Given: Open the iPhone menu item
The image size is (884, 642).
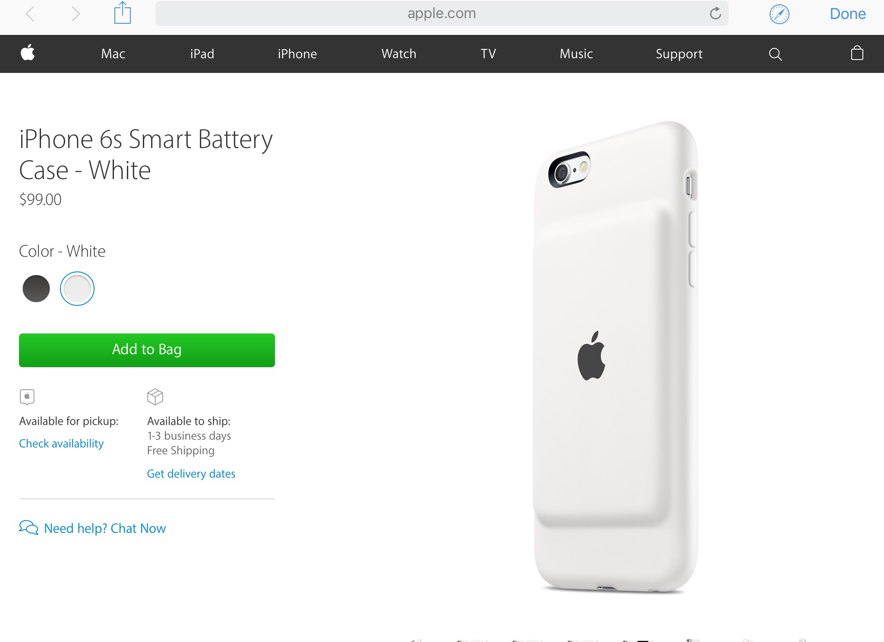Looking at the screenshot, I should tap(297, 54).
